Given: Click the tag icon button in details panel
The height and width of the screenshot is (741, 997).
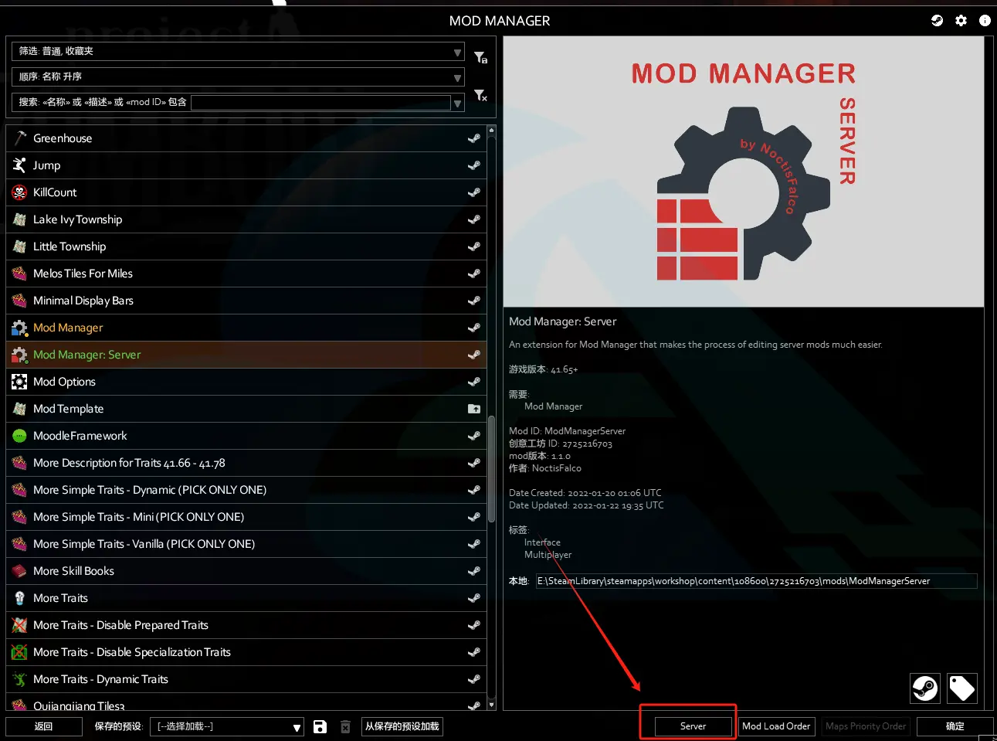Looking at the screenshot, I should pyautogui.click(x=962, y=688).
